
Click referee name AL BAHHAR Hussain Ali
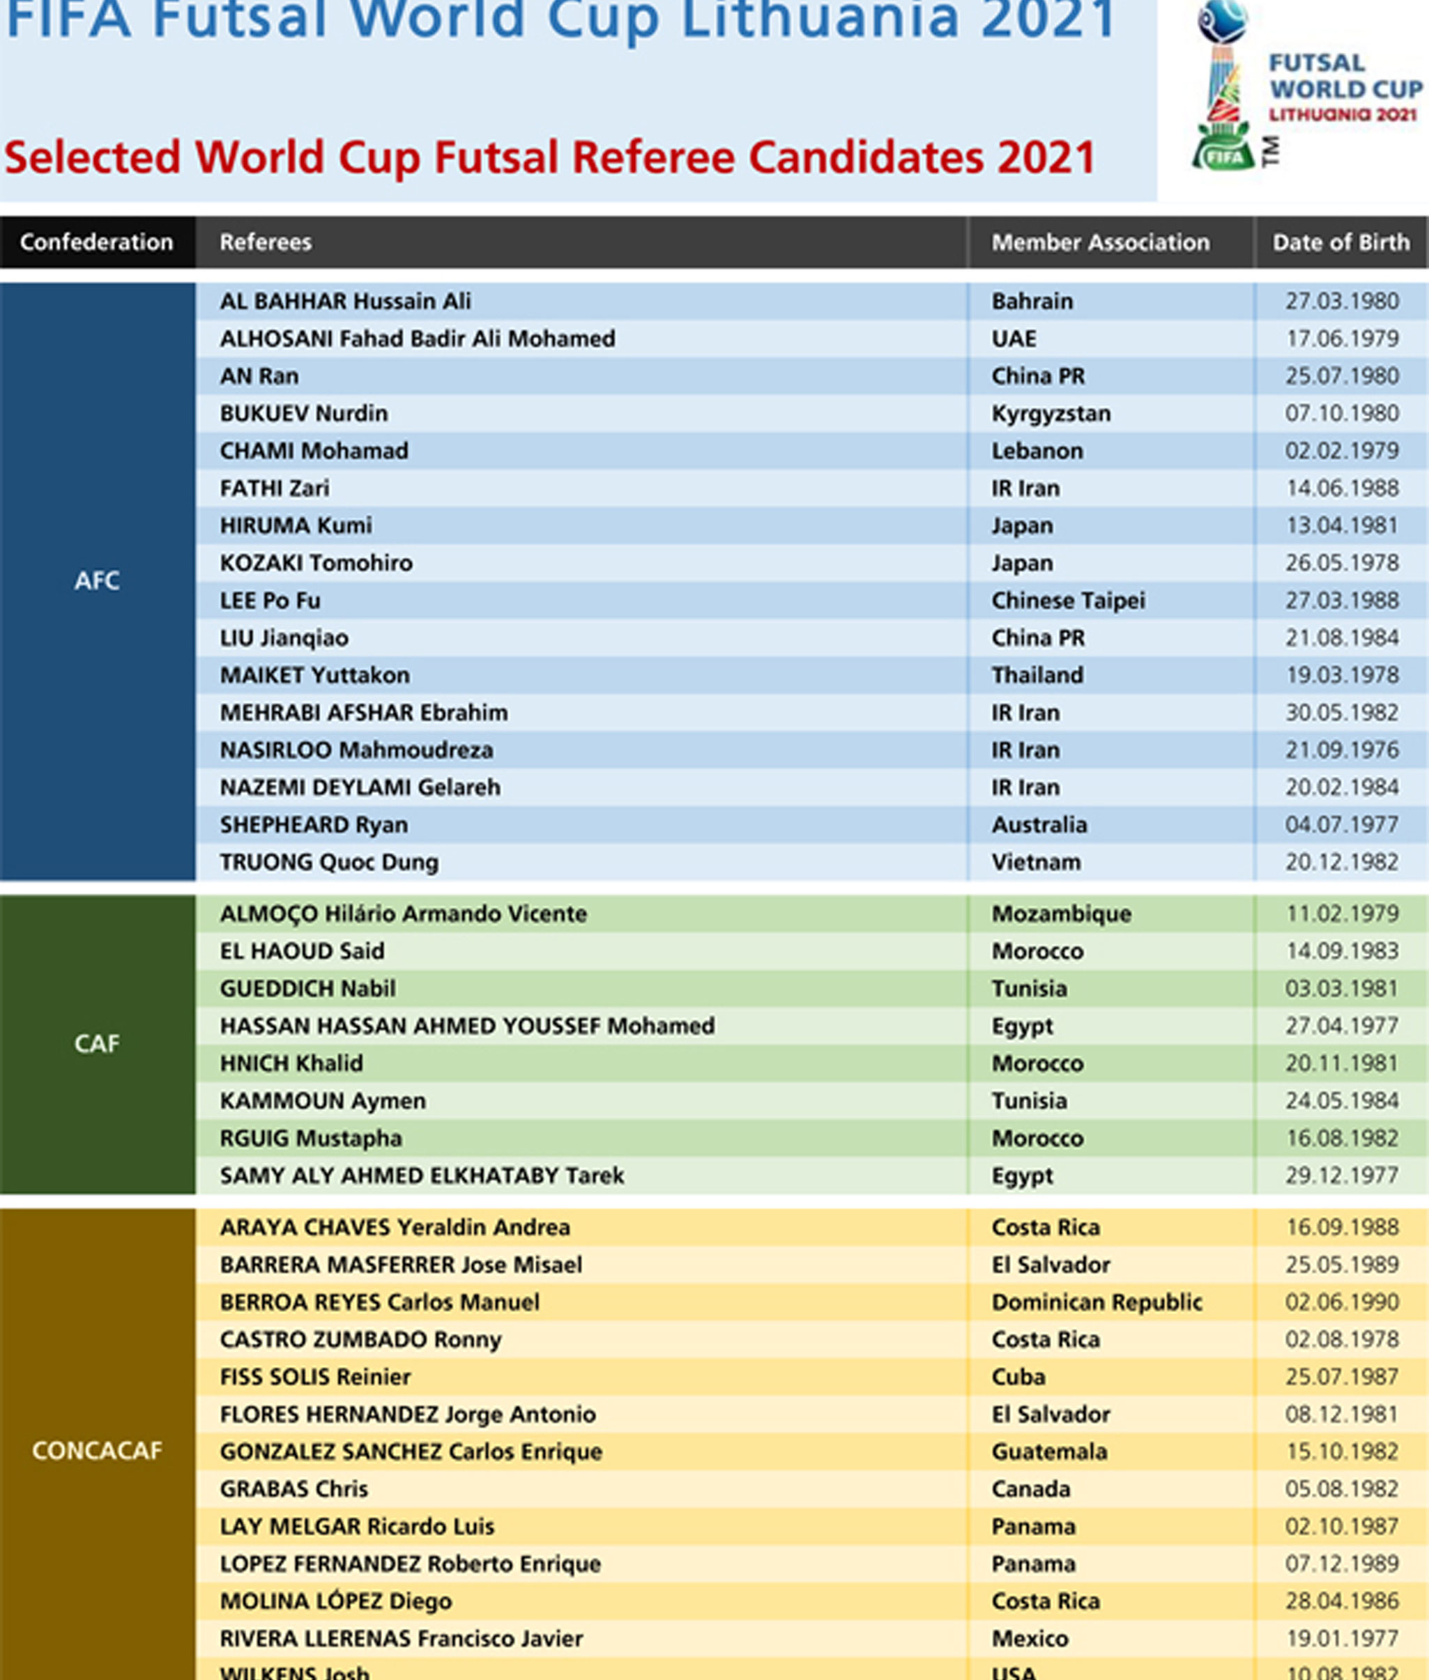point(345,301)
